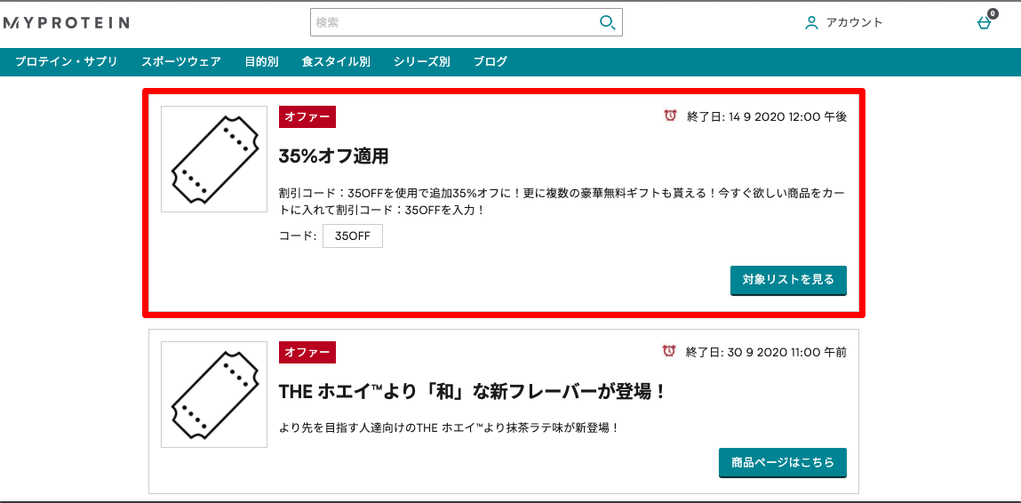Open the プロテイン・サプリ menu
Viewport: 1021px width, 503px height.
[x=67, y=62]
